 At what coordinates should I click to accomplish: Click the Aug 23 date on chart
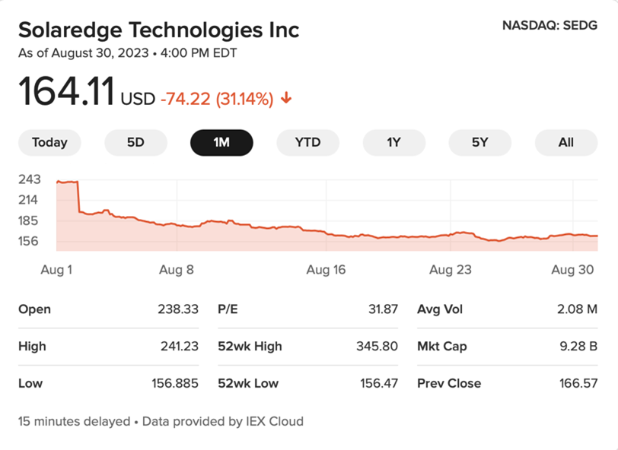451,270
